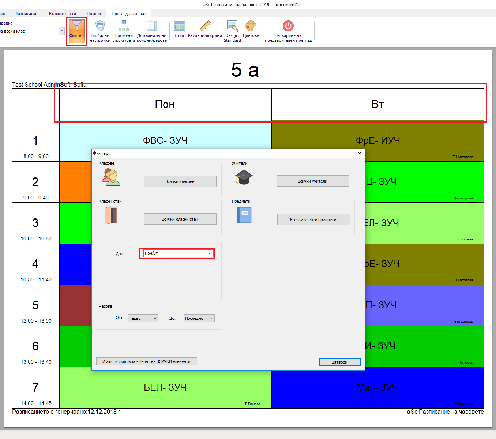Image resolution: width=496 pixels, height=439 pixels.
Task: Open the Разписание menu
Action: (27, 14)
